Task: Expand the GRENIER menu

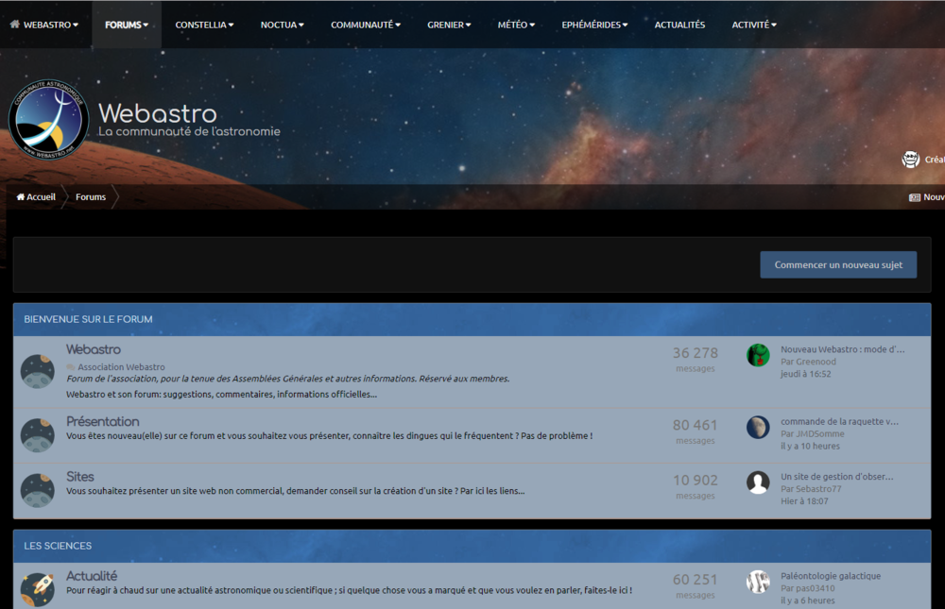Action: [x=449, y=25]
